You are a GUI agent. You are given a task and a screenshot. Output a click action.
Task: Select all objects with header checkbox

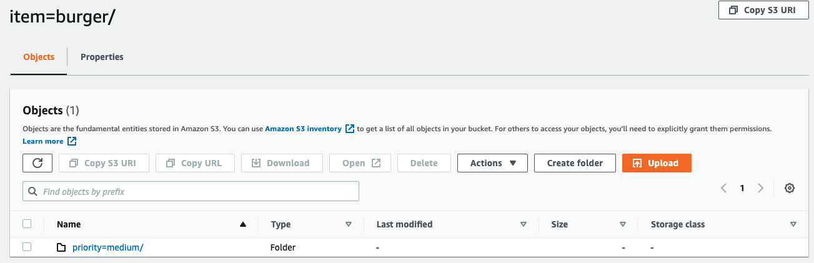(27, 224)
